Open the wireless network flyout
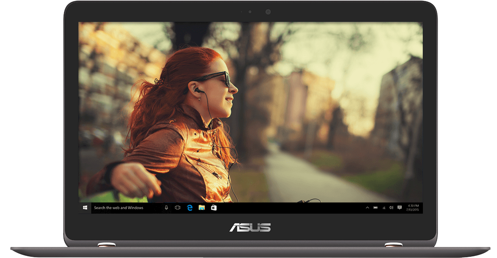Viewport: 497px width, 258px height. [384, 208]
